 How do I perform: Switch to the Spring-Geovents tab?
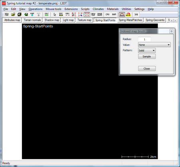point(155,20)
